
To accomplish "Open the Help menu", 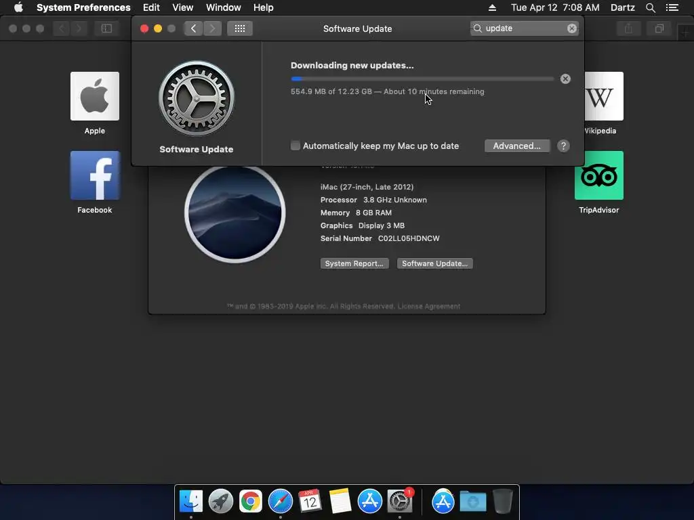I will [x=264, y=7].
